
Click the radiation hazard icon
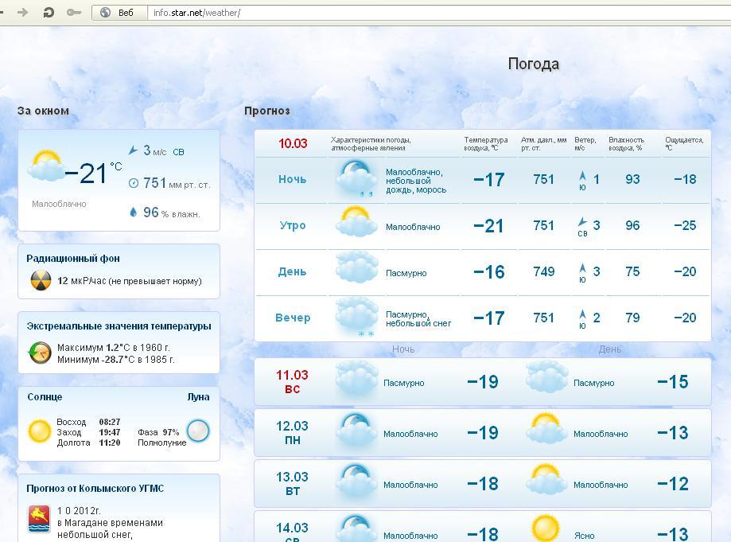pyautogui.click(x=41, y=280)
